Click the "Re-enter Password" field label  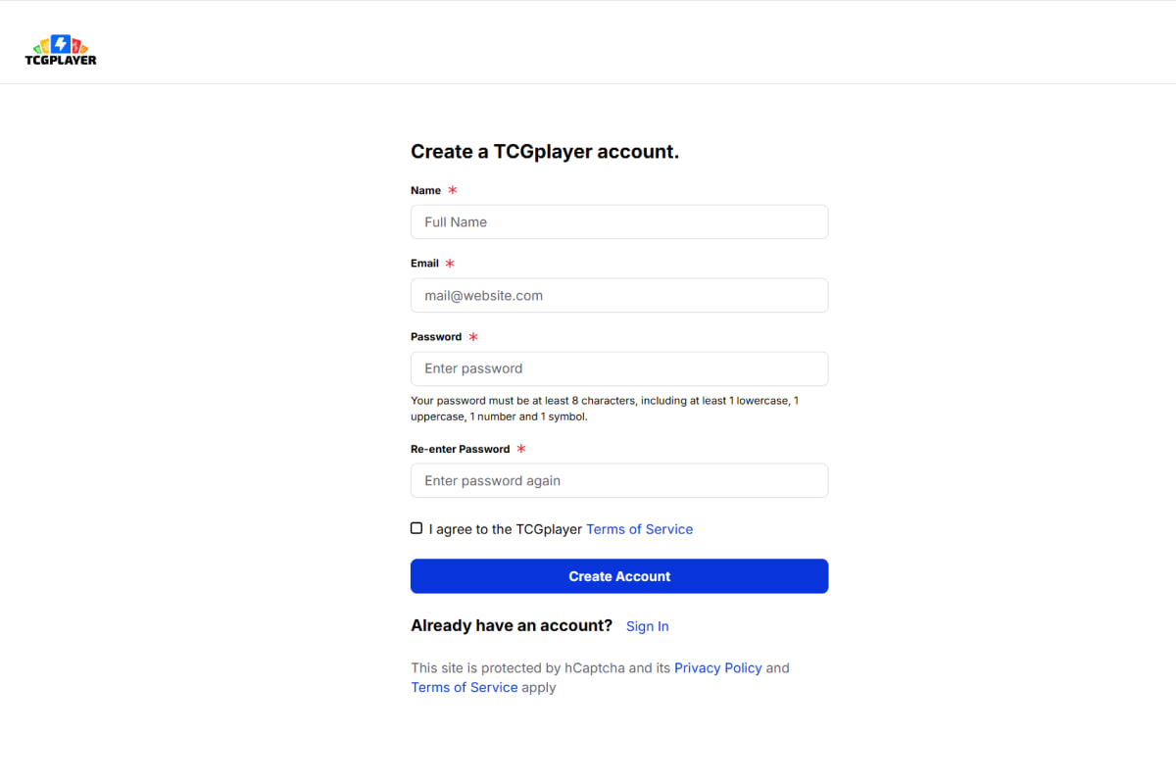[x=460, y=449]
